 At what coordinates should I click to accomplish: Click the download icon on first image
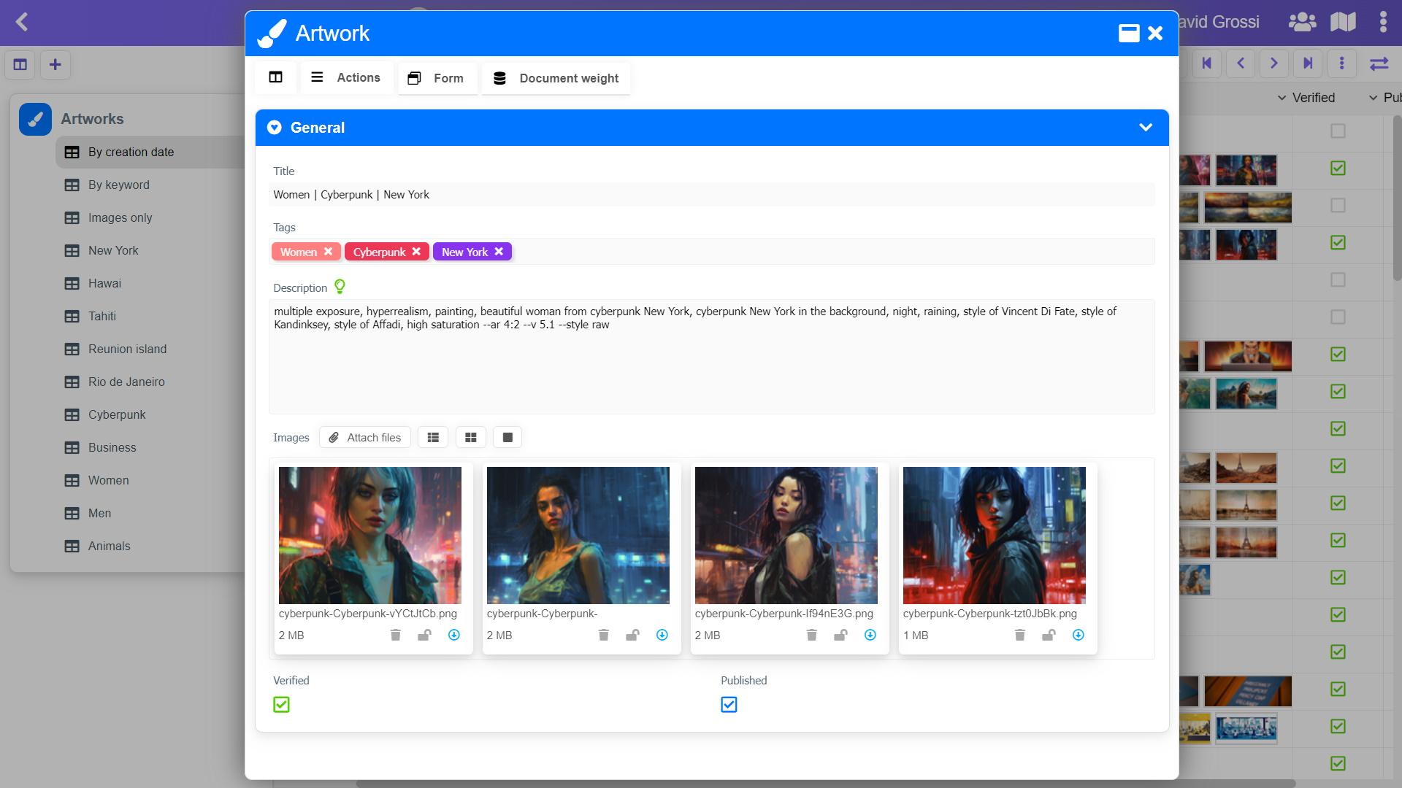click(453, 635)
